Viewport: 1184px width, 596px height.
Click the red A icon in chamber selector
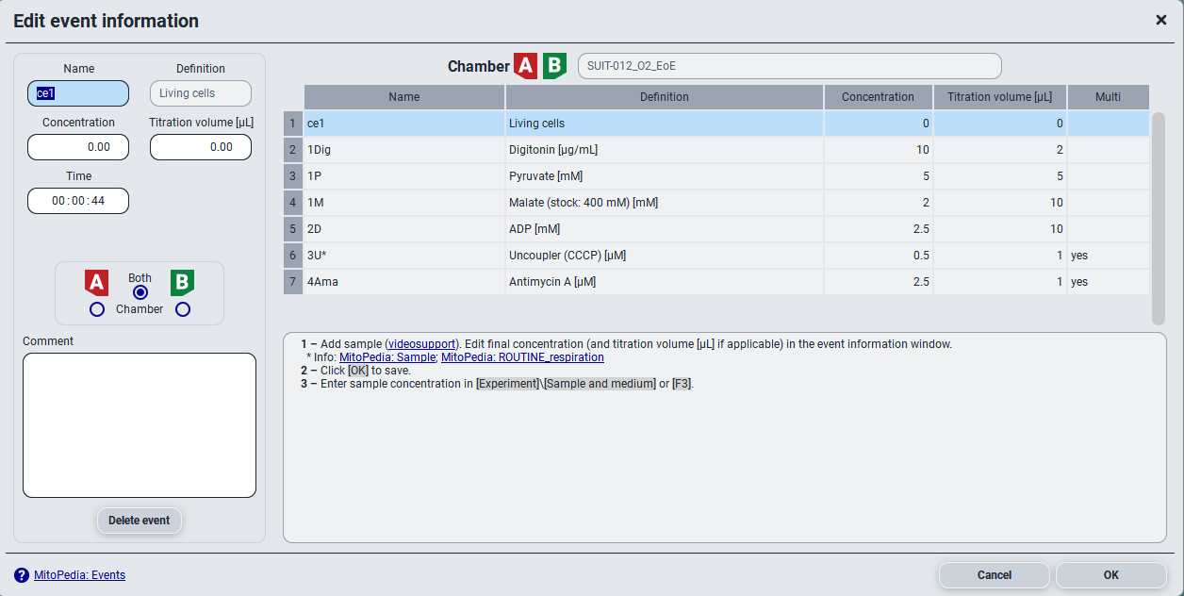[96, 283]
